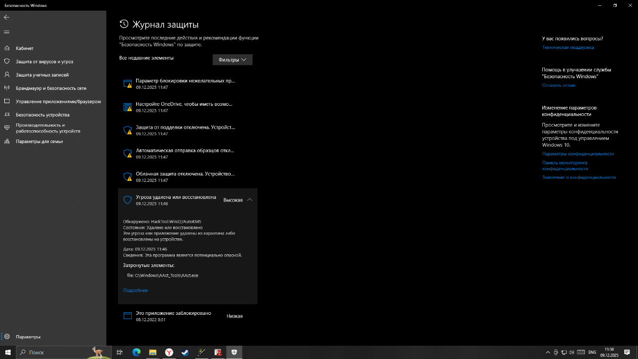The height and width of the screenshot is (359, 638).
Task: Expand Защита от подделки отключена entry
Action: point(188,130)
